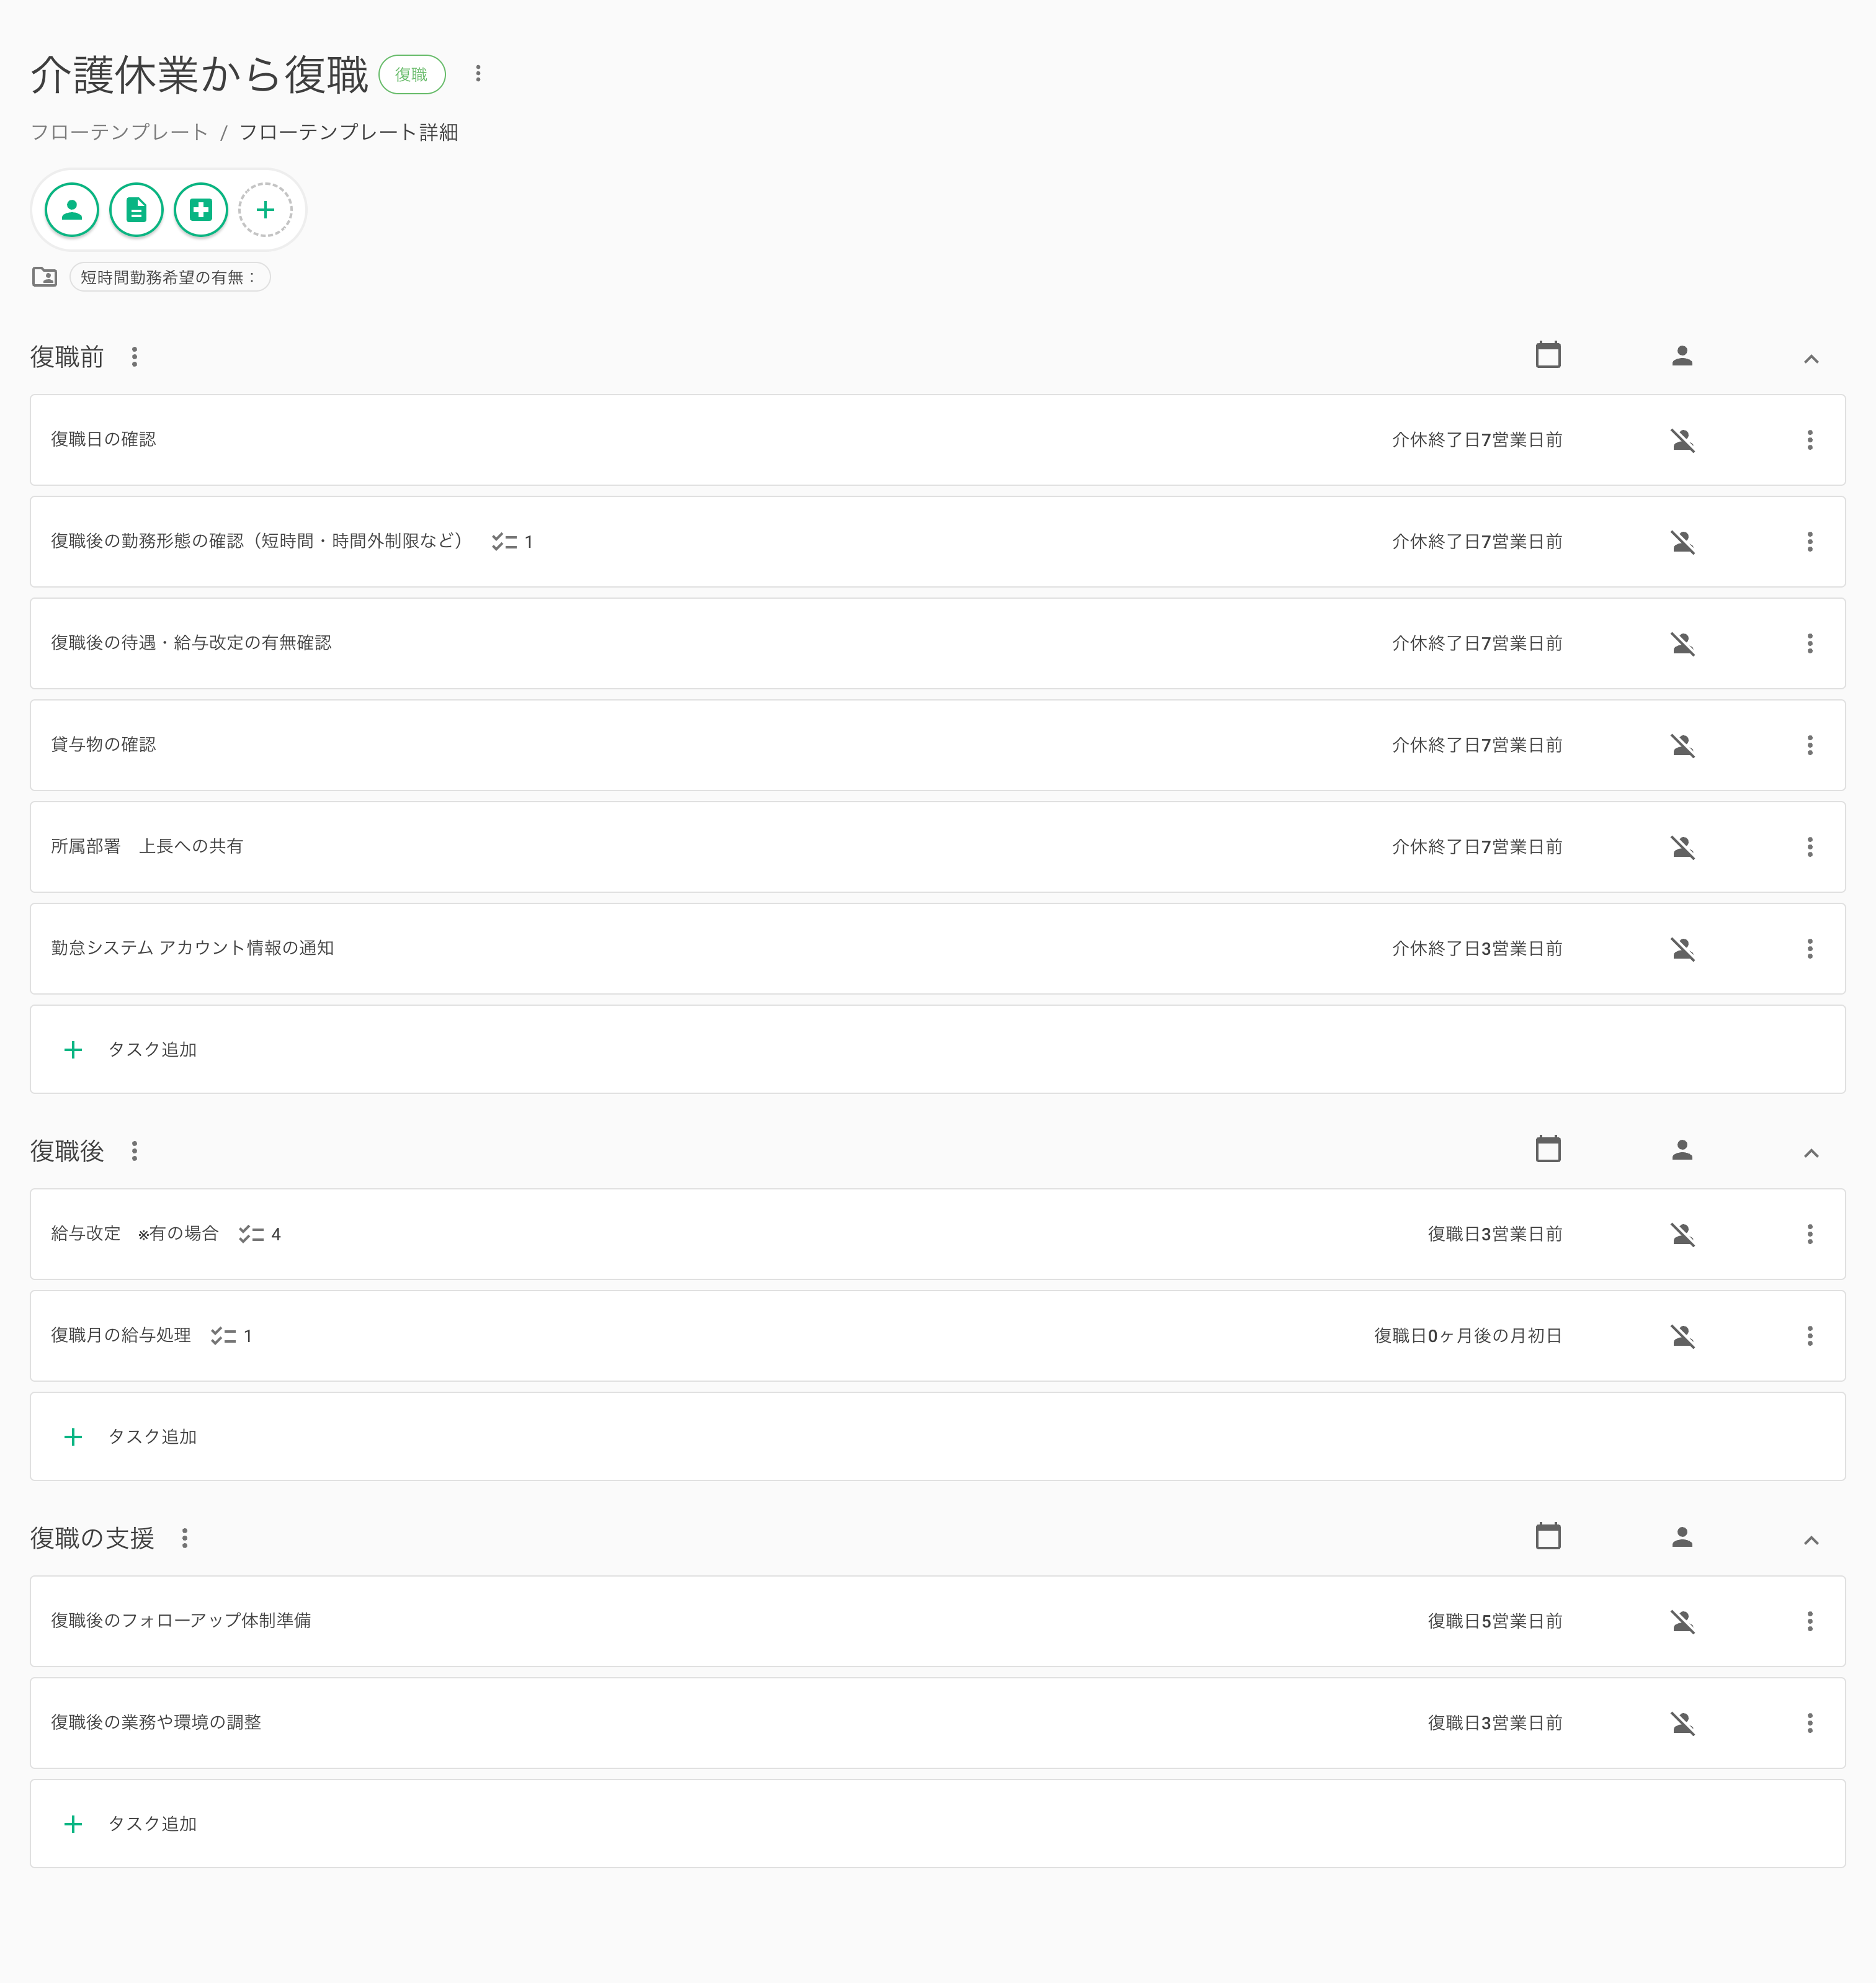Open the more menu for 復職日の確認
Viewport: 1876px width, 1983px height.
tap(1810, 440)
